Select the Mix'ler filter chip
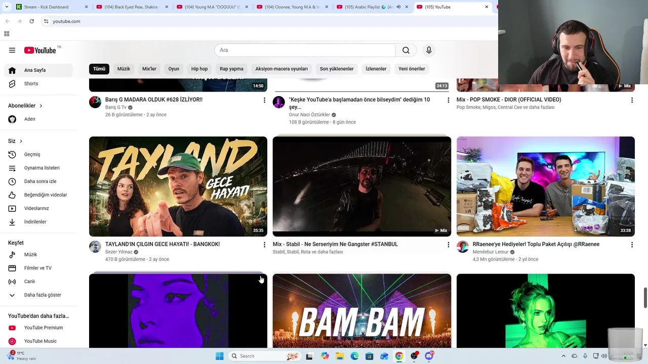 click(x=149, y=69)
